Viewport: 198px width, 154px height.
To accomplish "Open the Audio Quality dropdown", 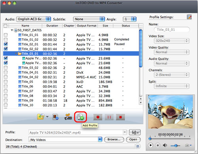I will [171, 63].
